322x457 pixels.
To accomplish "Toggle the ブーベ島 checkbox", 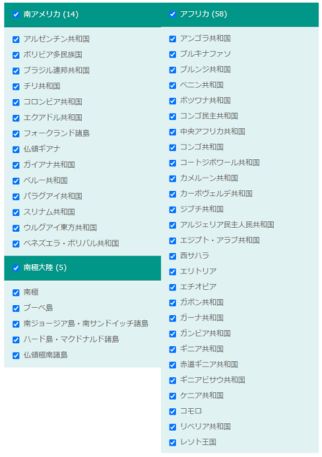I will [16, 308].
